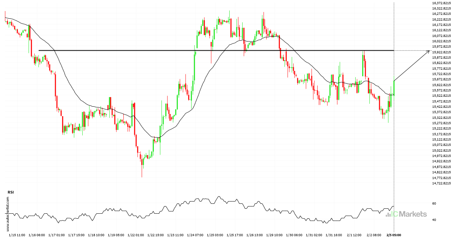457x240 pixels.
Task: Select the 1/25 03:00 time axis label
Action: pos(216,235)
